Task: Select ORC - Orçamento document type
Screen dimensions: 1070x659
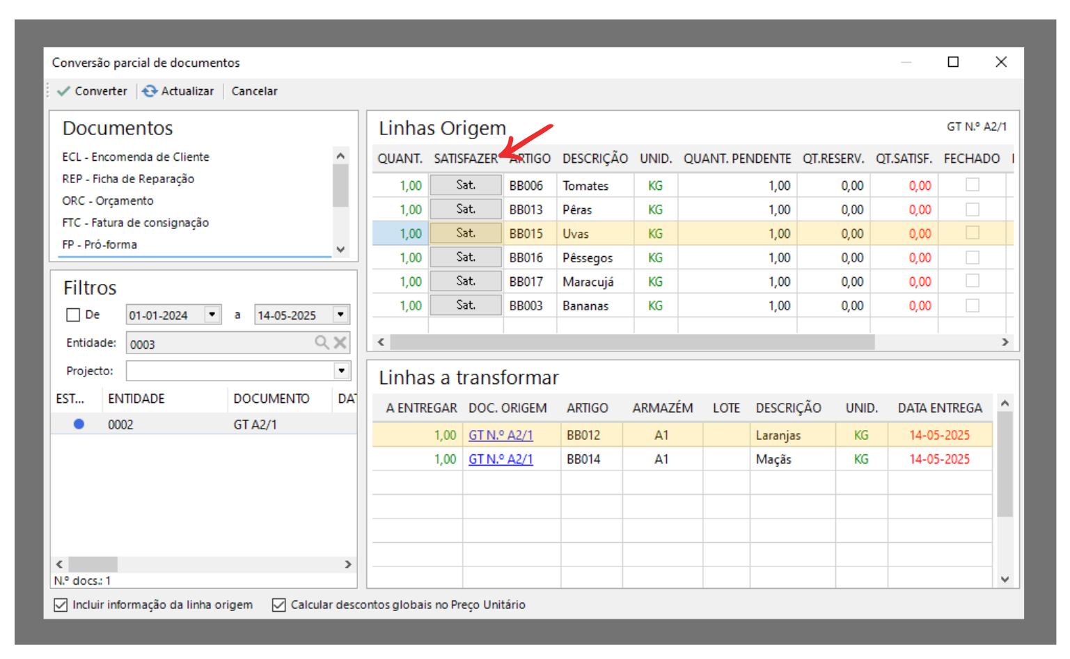Action: click(x=108, y=200)
